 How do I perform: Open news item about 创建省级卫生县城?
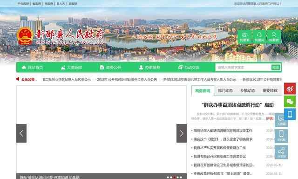click(x=224, y=165)
